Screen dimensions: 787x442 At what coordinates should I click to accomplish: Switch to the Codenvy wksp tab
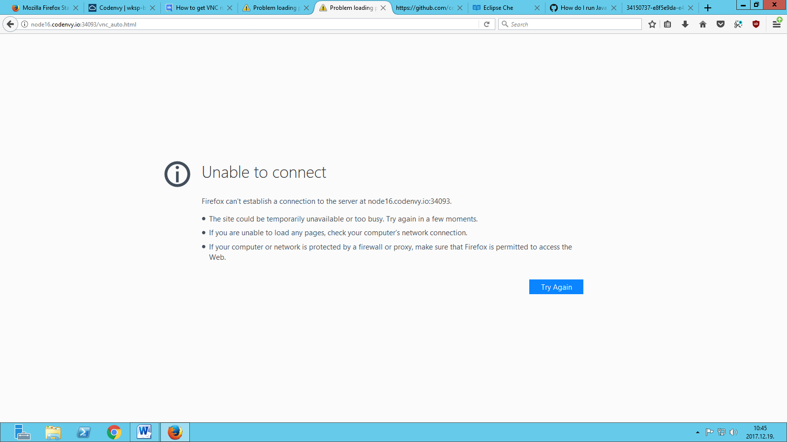[122, 8]
